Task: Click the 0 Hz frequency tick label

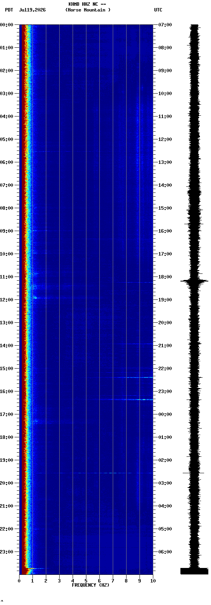Action: coord(19,581)
